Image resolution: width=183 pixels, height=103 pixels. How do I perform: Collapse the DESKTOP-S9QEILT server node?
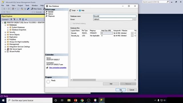[x=3, y=23]
